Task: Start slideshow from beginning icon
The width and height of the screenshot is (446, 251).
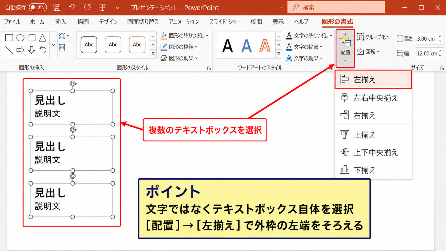Action: click(x=102, y=7)
